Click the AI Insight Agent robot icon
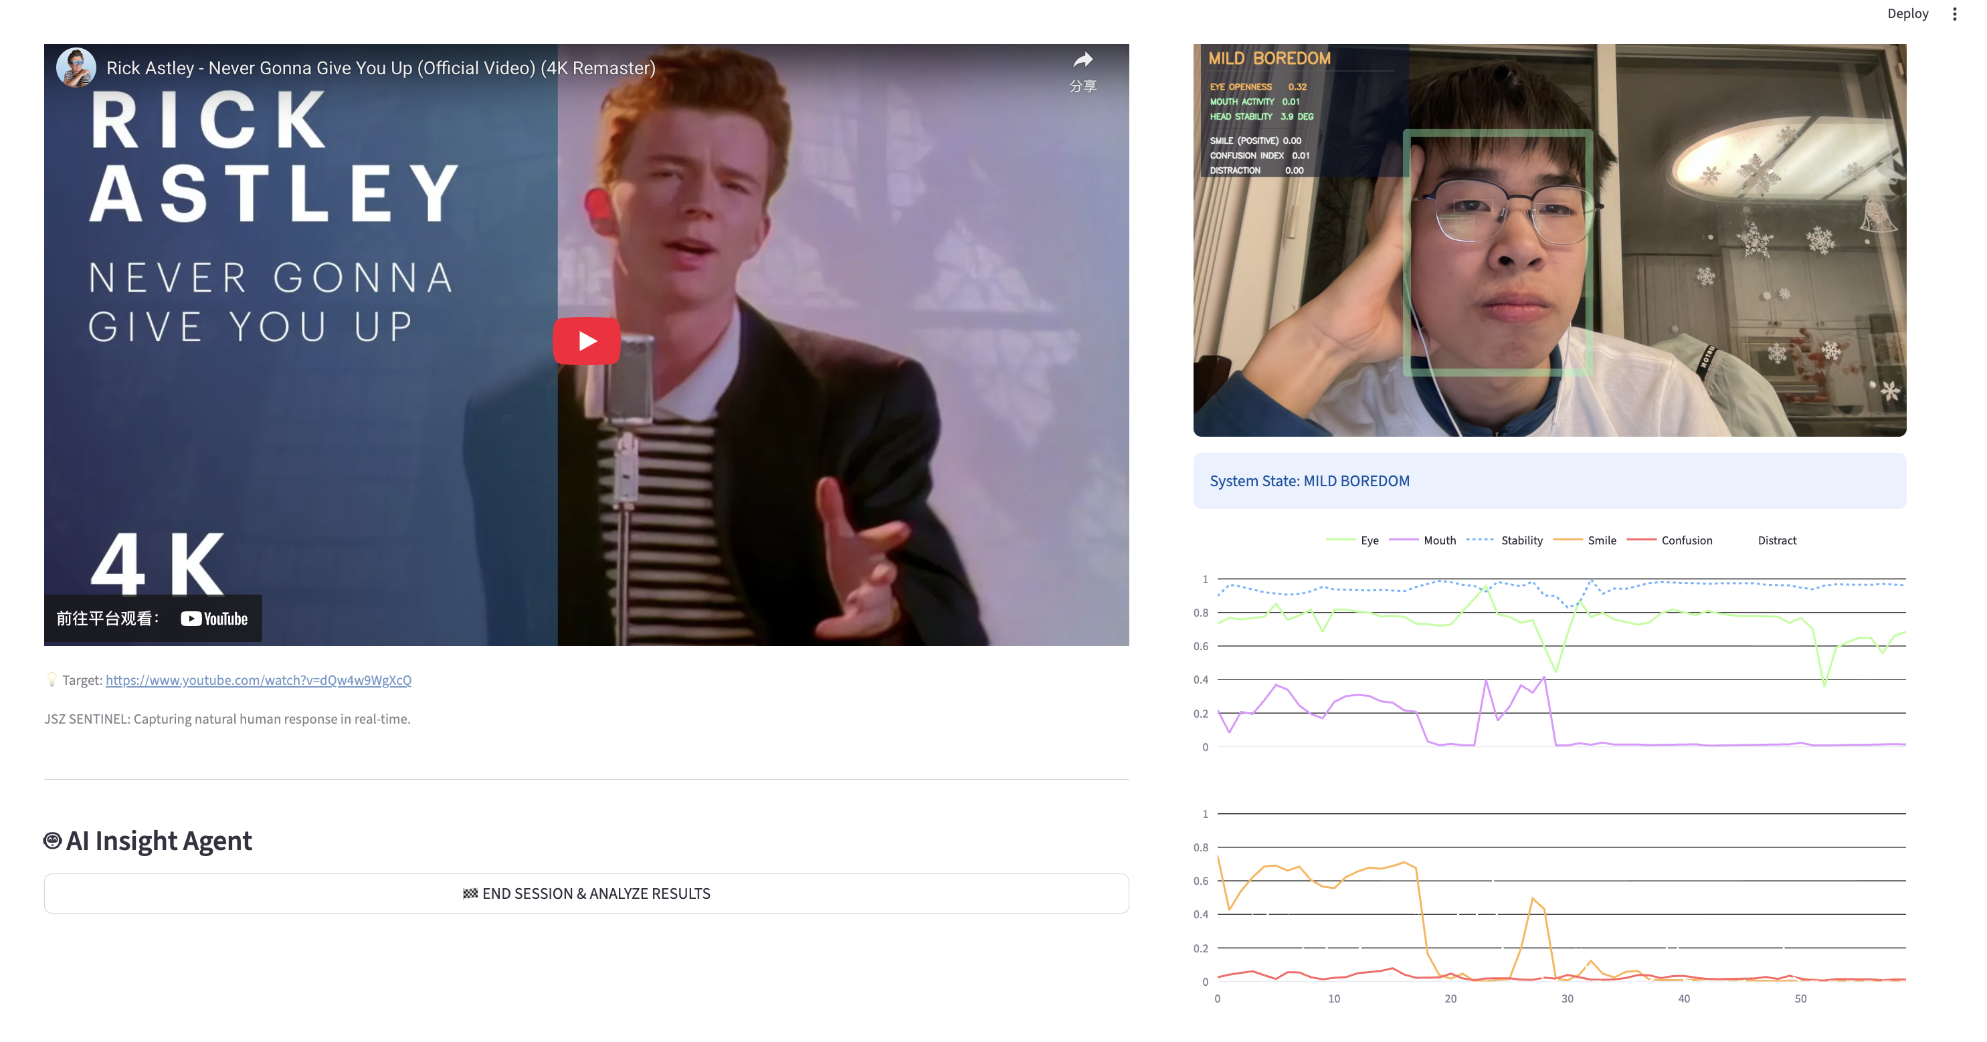 (52, 841)
